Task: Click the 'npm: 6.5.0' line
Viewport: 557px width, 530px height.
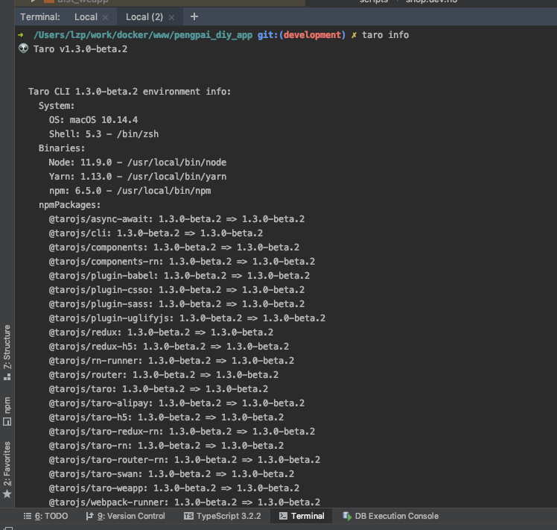Action: point(130,191)
